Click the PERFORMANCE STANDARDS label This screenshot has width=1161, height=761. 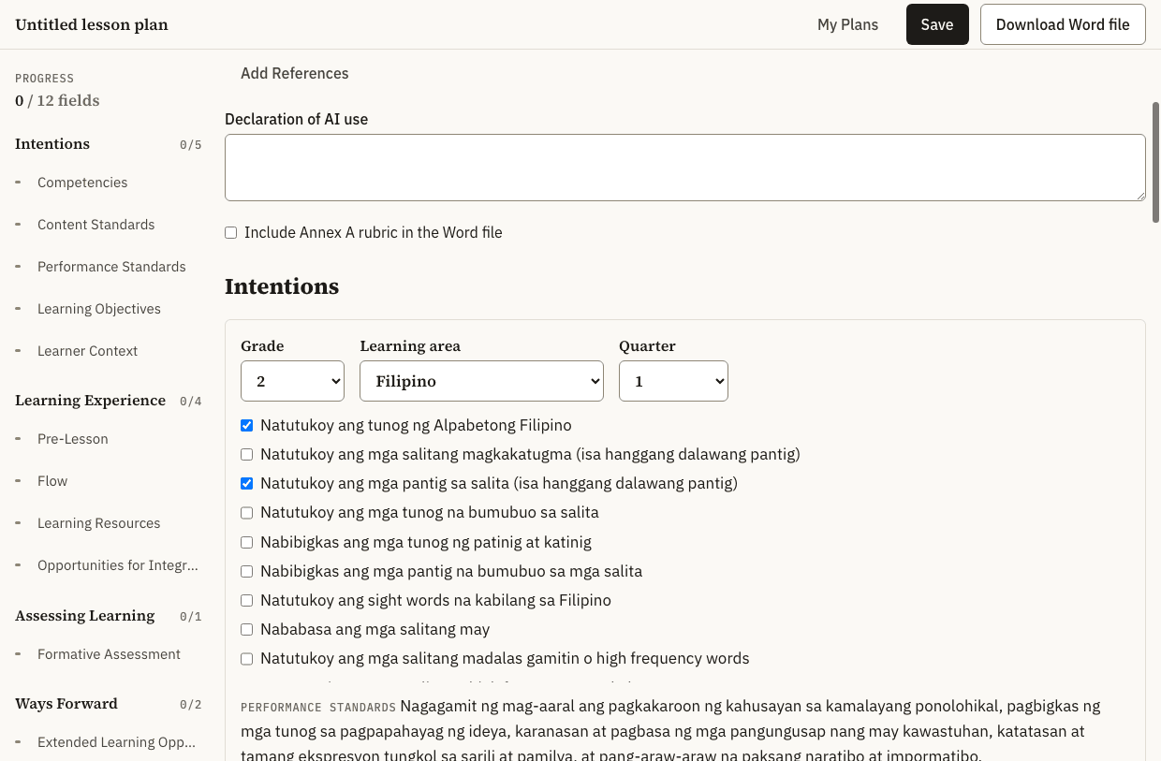(318, 707)
